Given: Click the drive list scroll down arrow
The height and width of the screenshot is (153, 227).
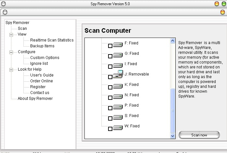Looking at the screenshot, I should coord(172,136).
